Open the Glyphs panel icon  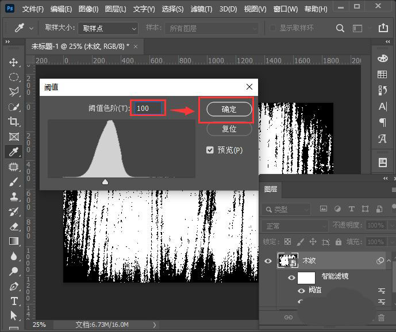click(x=382, y=138)
